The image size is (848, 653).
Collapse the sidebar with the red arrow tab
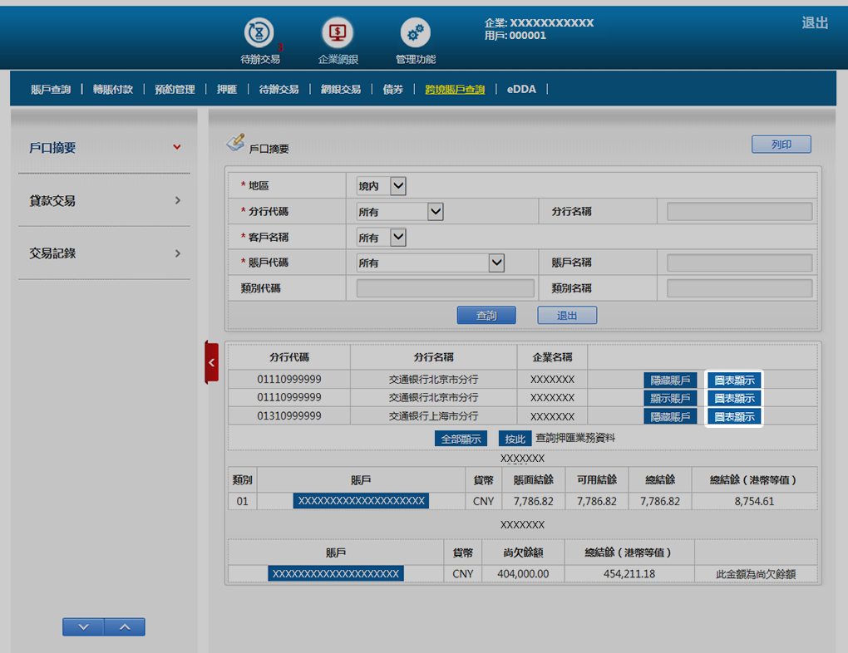coord(211,363)
